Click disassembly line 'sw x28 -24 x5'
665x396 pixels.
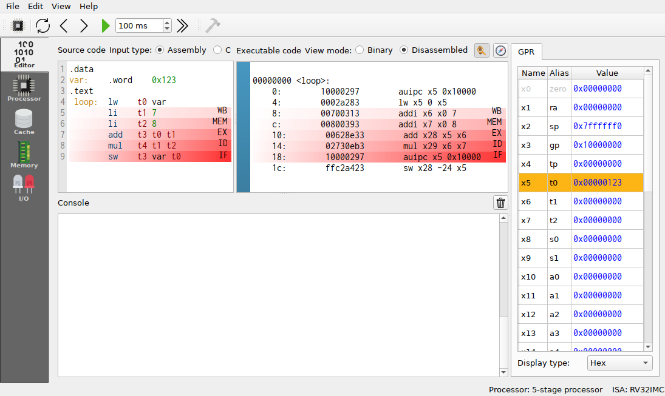click(x=379, y=168)
